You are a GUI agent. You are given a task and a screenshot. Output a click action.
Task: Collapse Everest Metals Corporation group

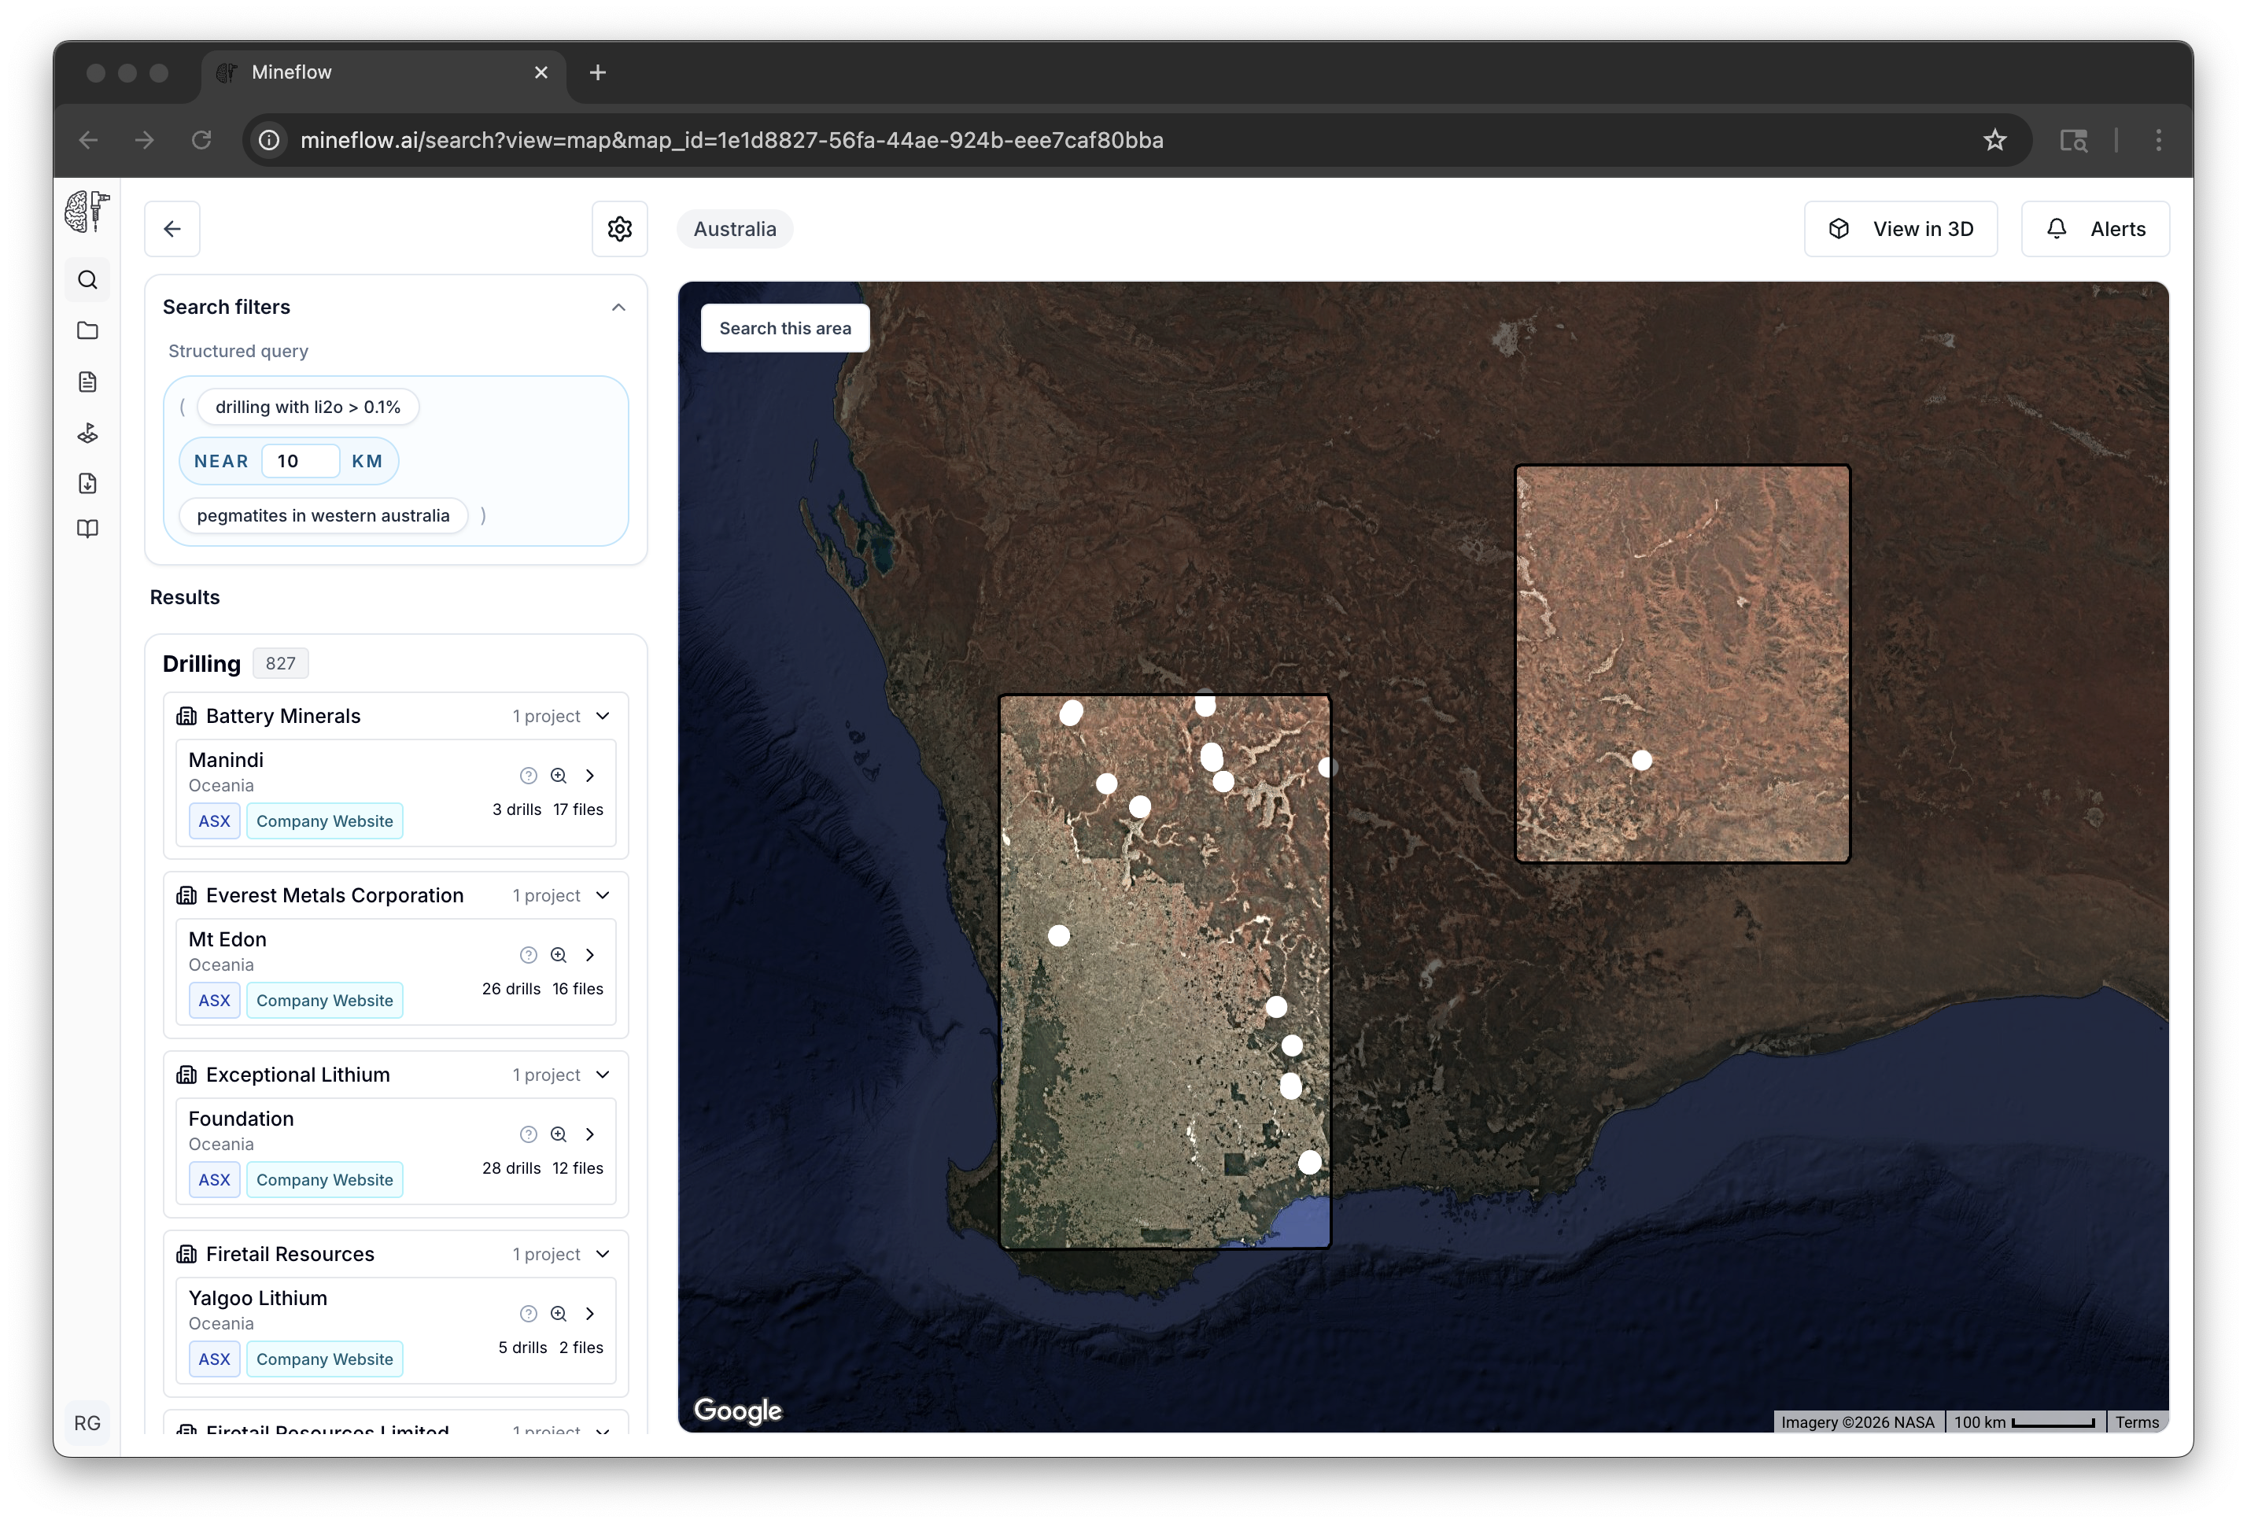tap(603, 895)
